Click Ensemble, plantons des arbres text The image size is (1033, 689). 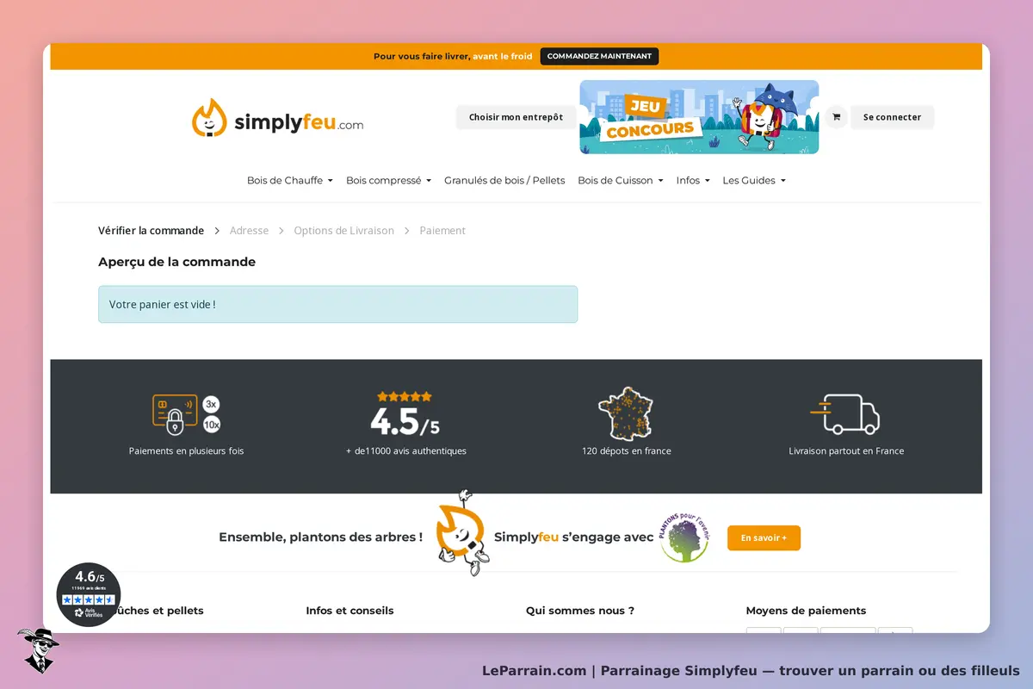(320, 537)
